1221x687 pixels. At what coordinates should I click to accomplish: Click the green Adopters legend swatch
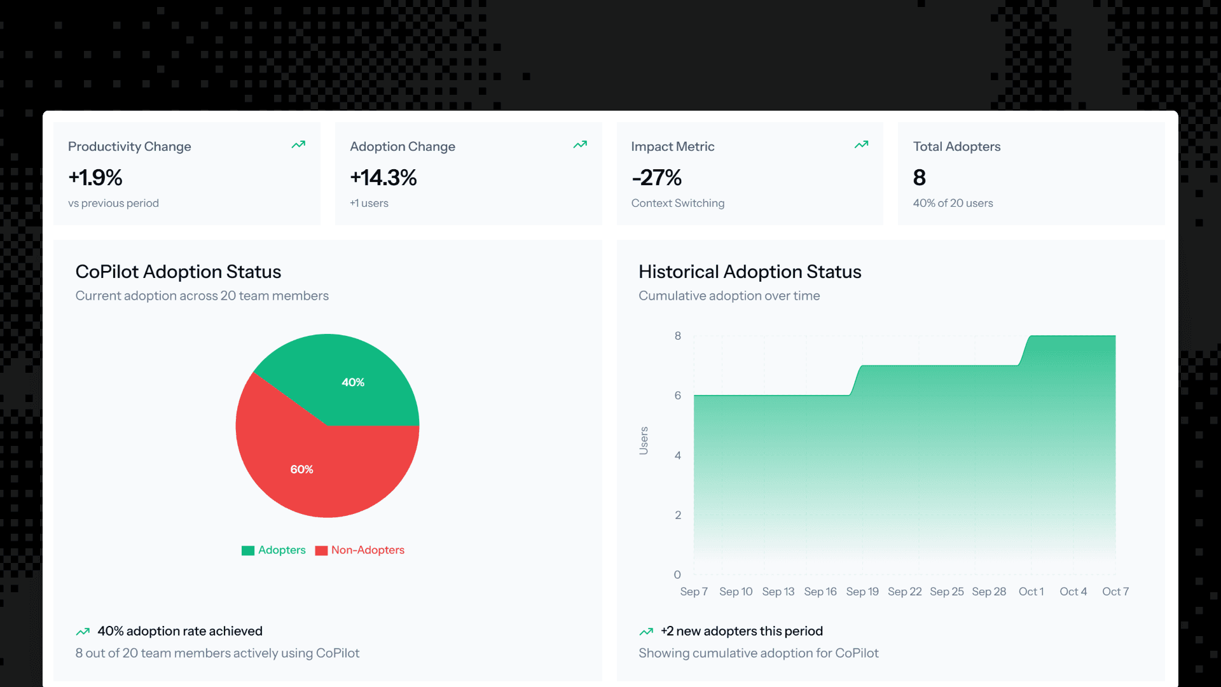[248, 550]
